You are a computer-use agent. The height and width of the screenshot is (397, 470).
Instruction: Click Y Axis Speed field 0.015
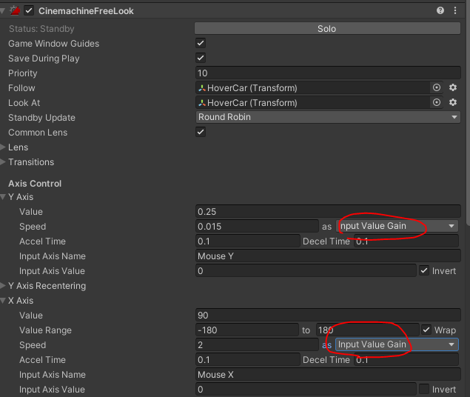pos(257,226)
